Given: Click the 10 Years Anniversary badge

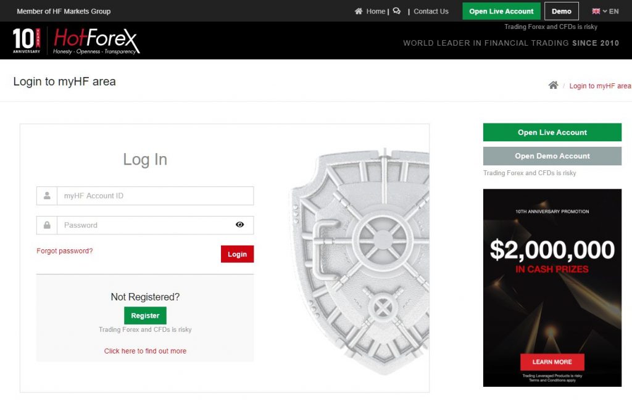Looking at the screenshot, I should click(x=27, y=41).
